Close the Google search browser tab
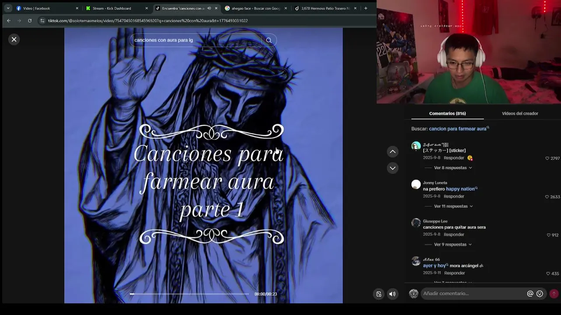Screen dimensions: 561x315 286,8
